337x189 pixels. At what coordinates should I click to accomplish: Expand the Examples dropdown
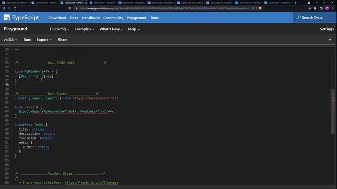click(x=84, y=29)
